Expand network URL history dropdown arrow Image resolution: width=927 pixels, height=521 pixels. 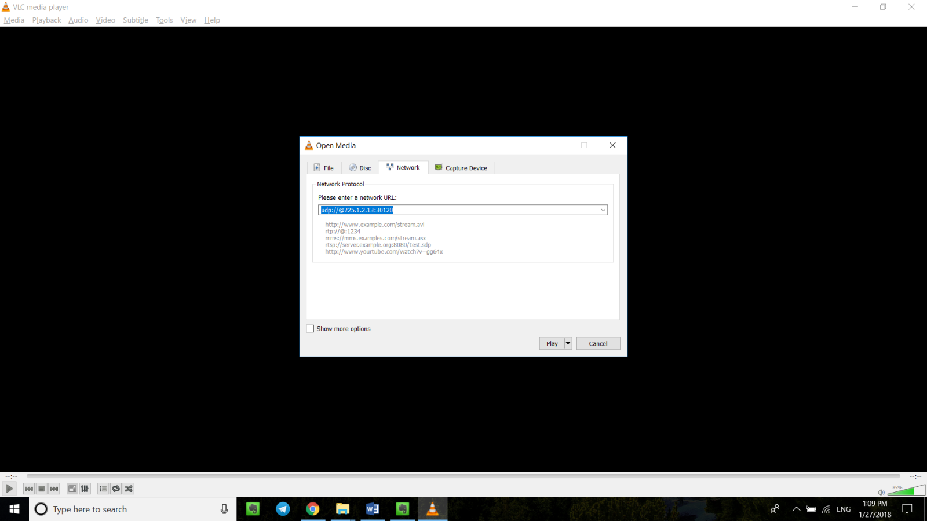(x=603, y=210)
